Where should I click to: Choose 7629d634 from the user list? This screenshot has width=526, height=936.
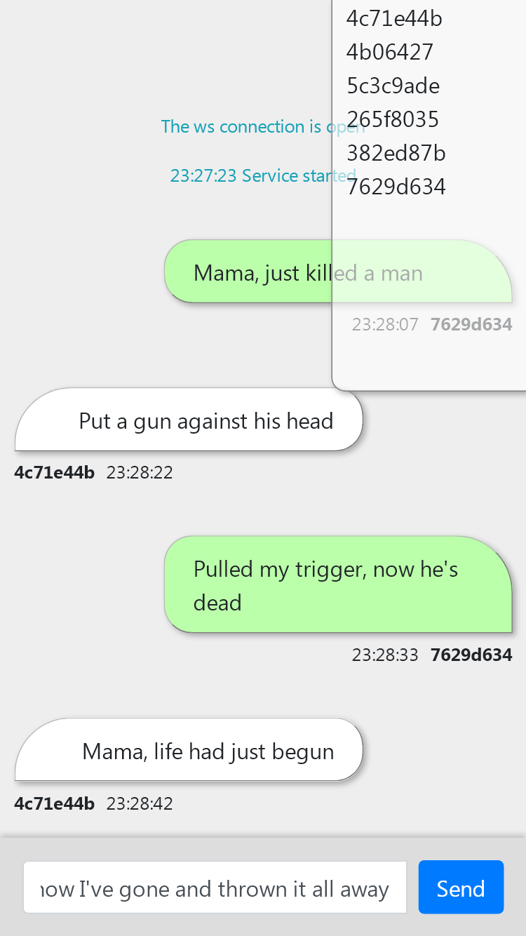[396, 187]
